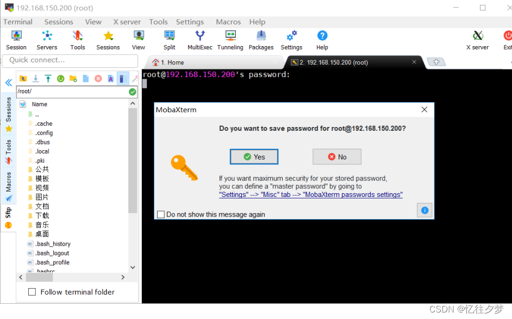Viewport: 512px width, 319px height.
Task: Click the SFTP download selected files icon
Action: [35, 79]
